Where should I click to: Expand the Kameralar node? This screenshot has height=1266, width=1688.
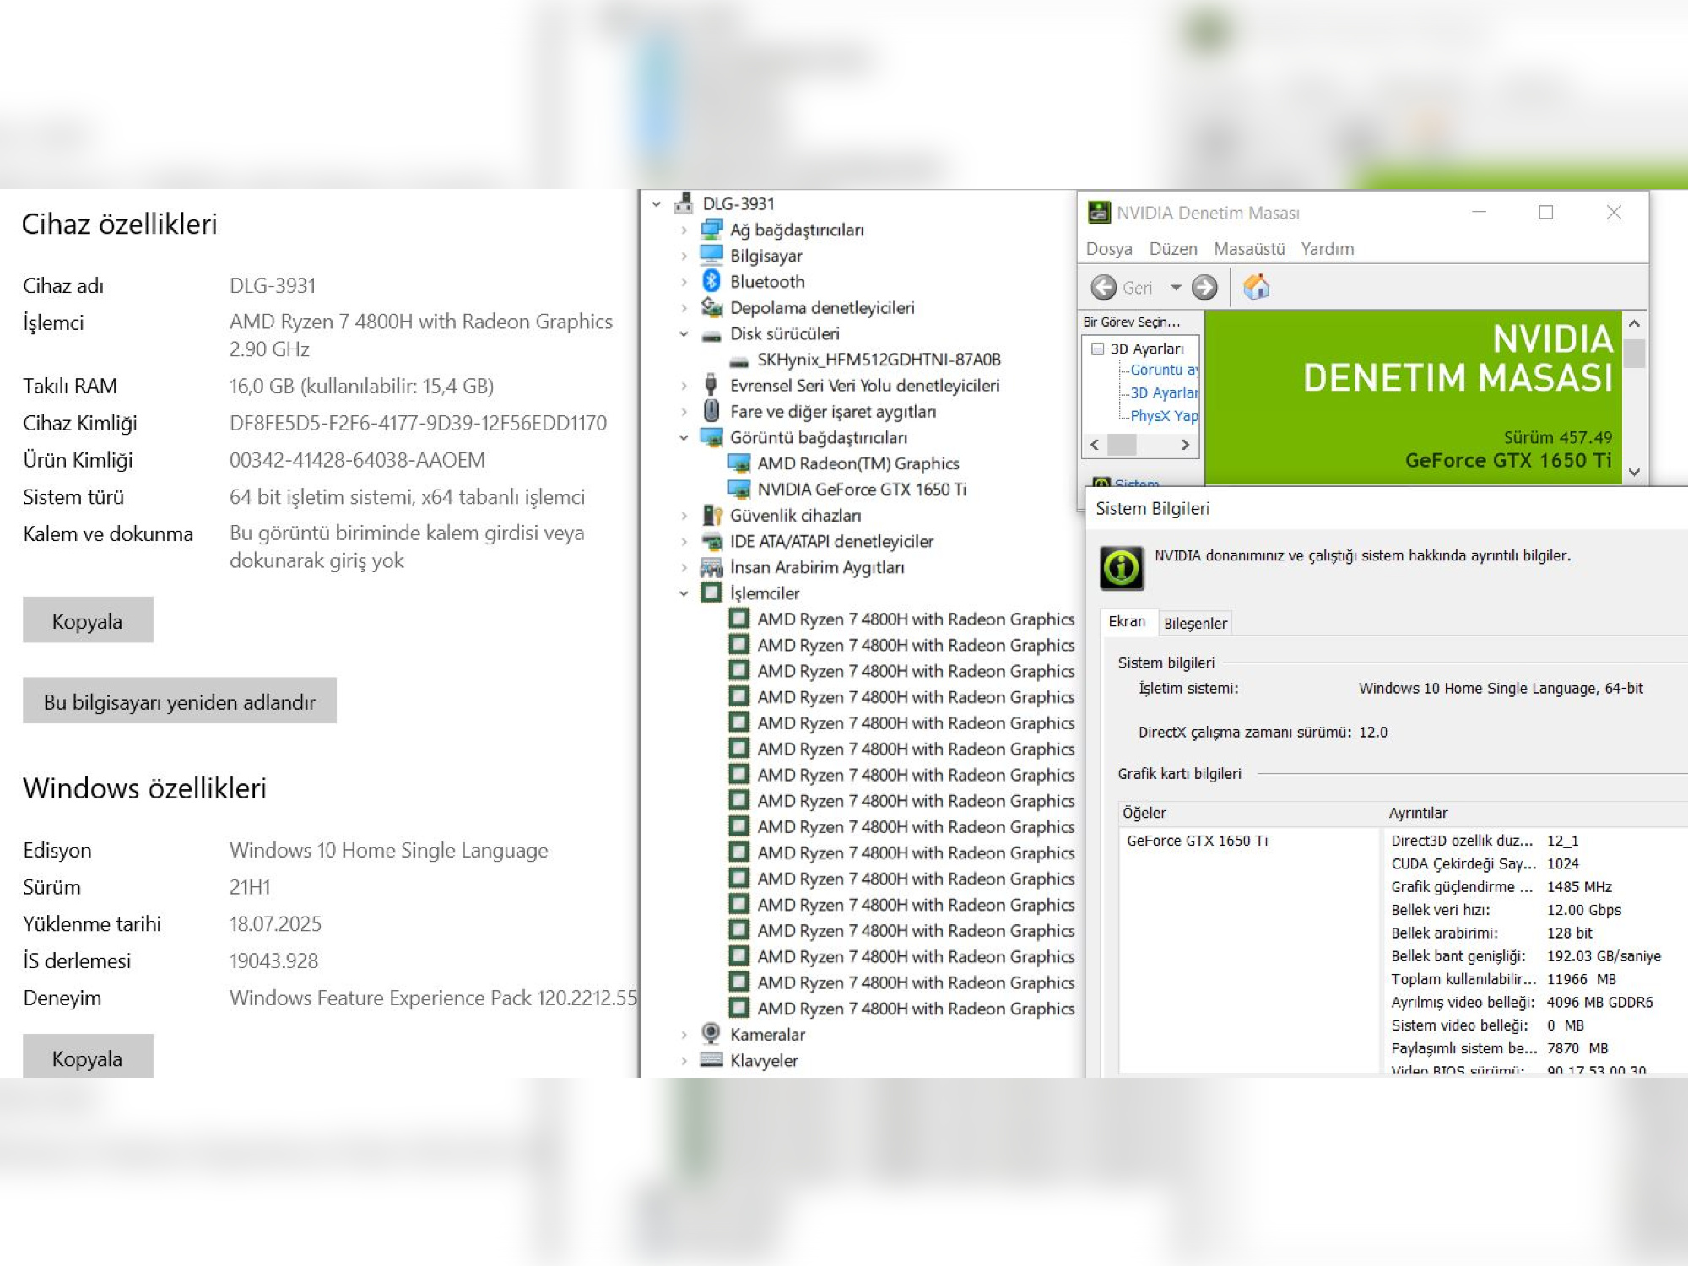(684, 1035)
